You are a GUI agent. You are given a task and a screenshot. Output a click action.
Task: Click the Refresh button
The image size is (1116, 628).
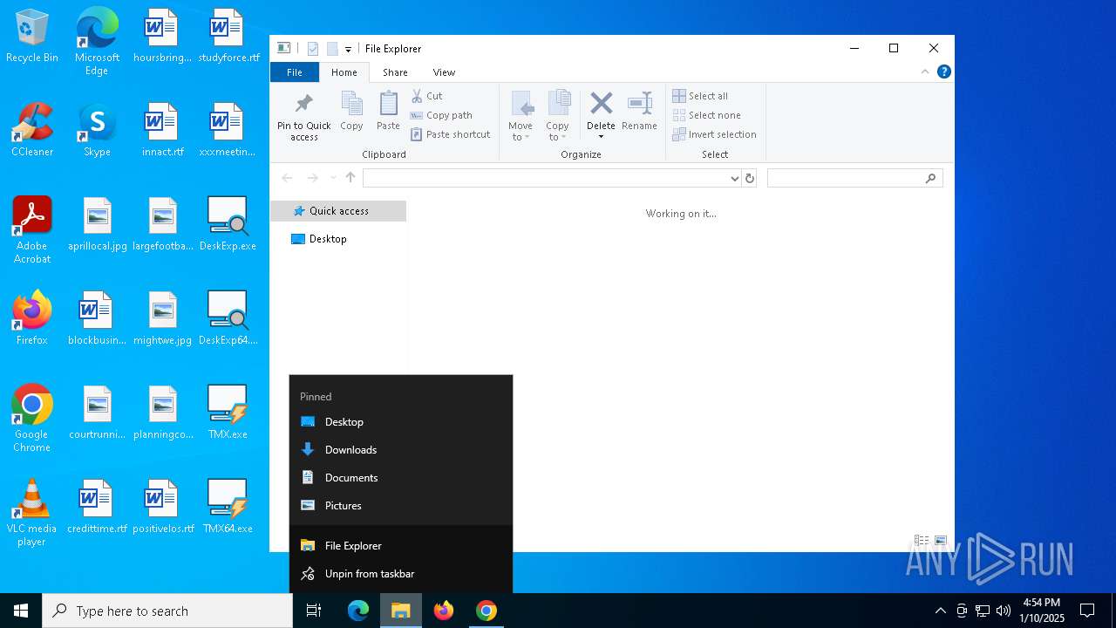(749, 178)
